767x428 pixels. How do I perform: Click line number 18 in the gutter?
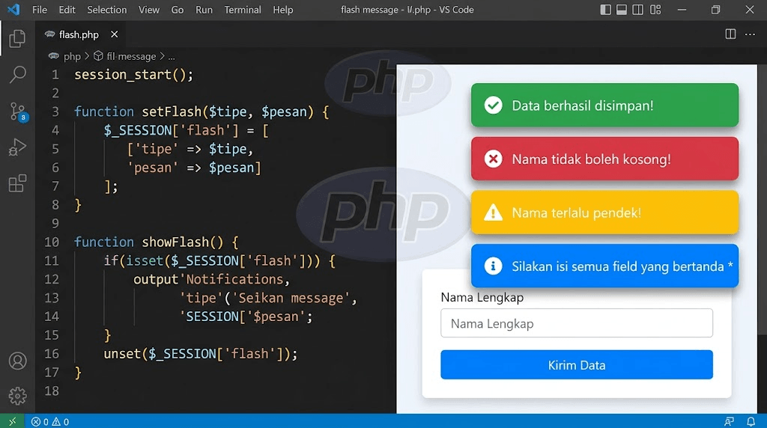tap(52, 391)
